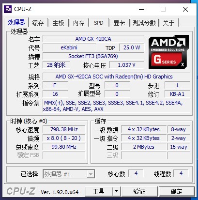Viewport: 198px width, 200px height.
Task: Switch to the 主板 tab
Action: point(59,23)
